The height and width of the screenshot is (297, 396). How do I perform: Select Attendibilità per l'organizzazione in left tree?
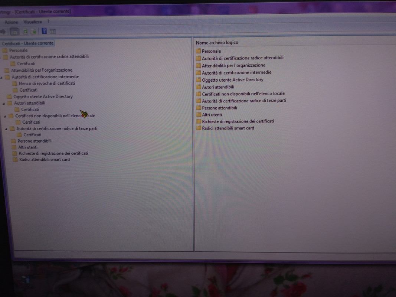[x=42, y=70]
